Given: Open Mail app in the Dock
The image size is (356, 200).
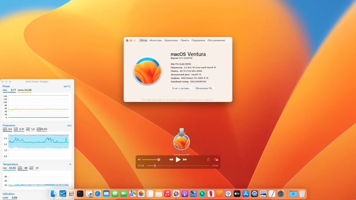Looking at the screenshot, I should [106, 194].
